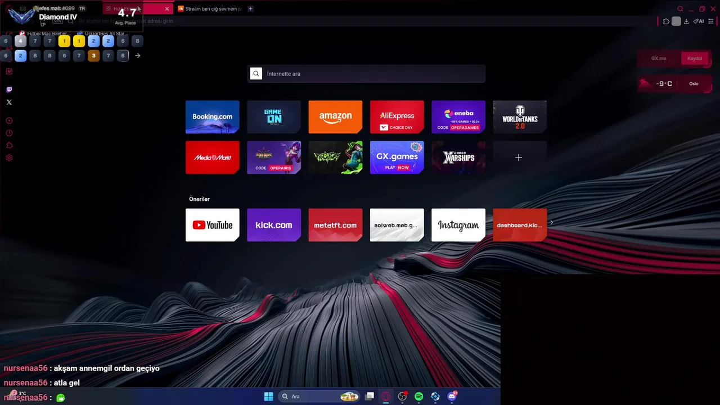Open the Eneba speed dial tile
Screen dimensions: 720x405
click(458, 117)
